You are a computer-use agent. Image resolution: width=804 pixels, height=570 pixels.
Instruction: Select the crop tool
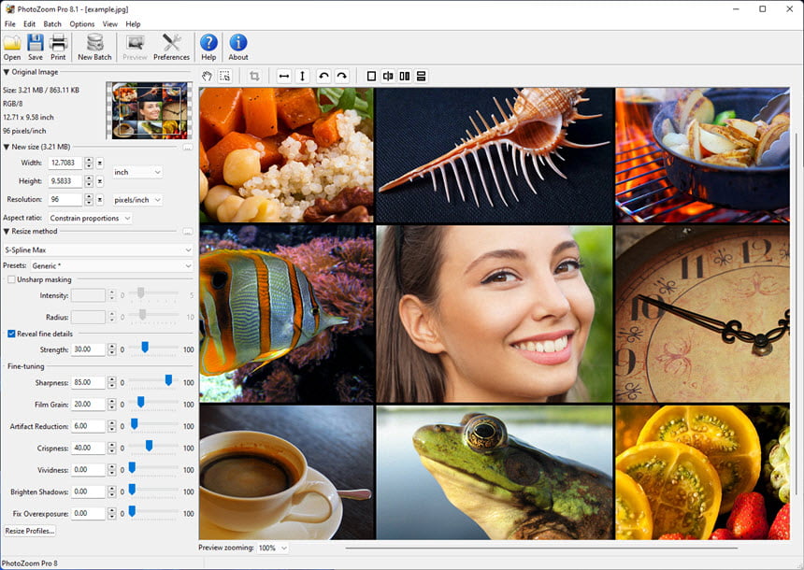click(x=254, y=77)
